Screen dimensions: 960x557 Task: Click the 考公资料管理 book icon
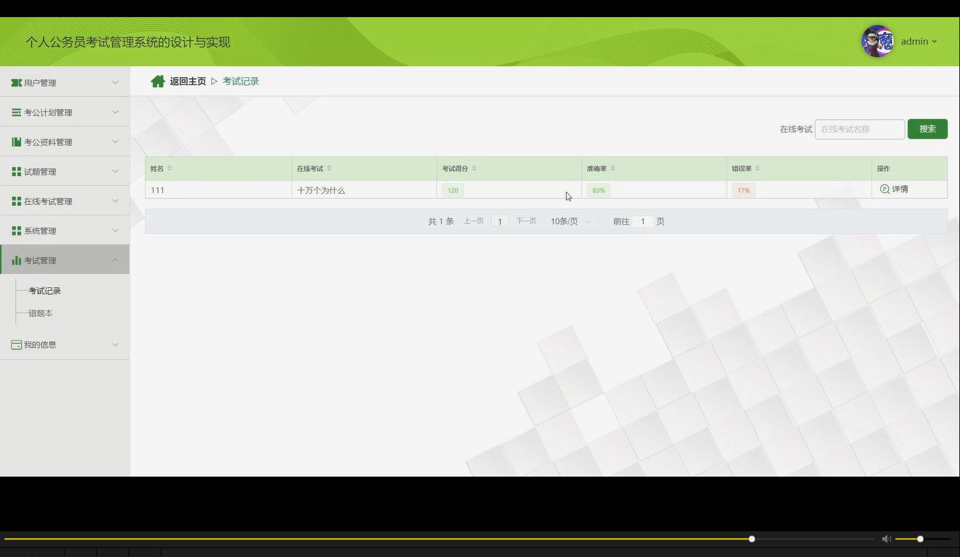[x=16, y=142]
